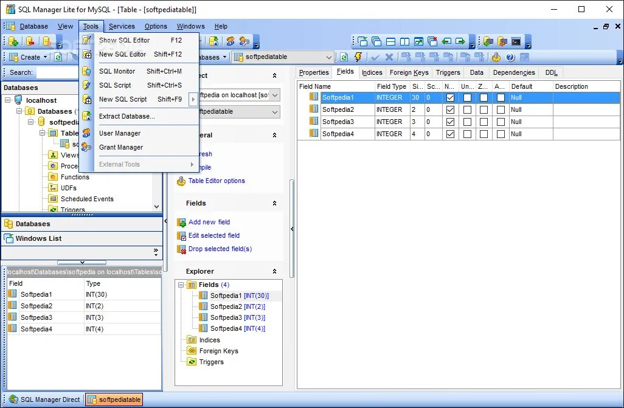Click the database tree scrollbar down arrow
The image size is (624, 408).
(x=156, y=207)
